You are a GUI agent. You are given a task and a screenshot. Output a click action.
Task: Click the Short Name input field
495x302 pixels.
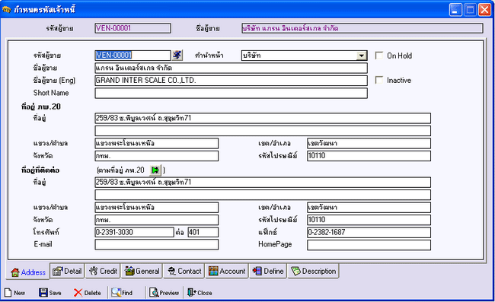point(231,93)
